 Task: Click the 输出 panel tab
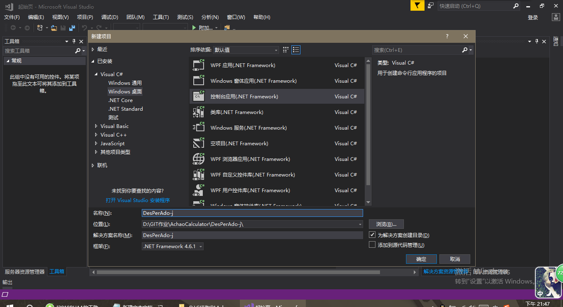click(7, 282)
